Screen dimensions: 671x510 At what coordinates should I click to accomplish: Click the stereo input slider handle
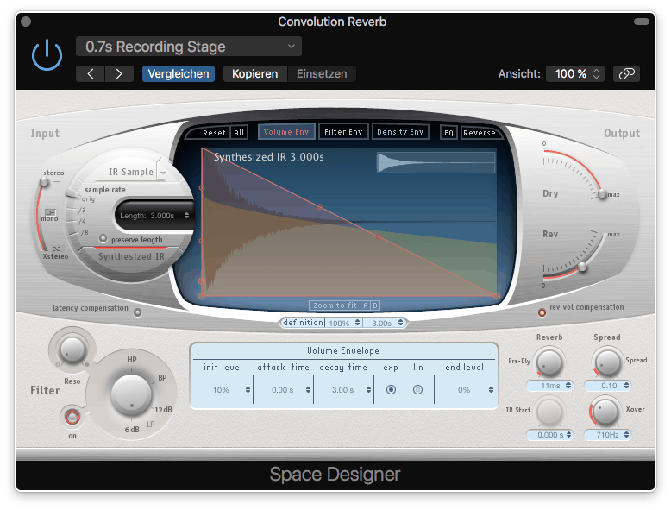point(44,181)
